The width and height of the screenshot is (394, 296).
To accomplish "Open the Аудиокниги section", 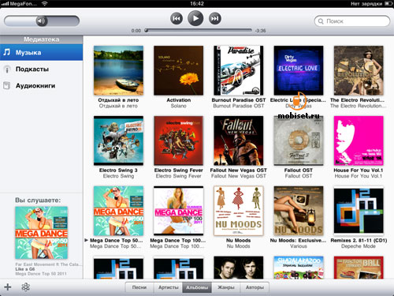I will pos(41,86).
